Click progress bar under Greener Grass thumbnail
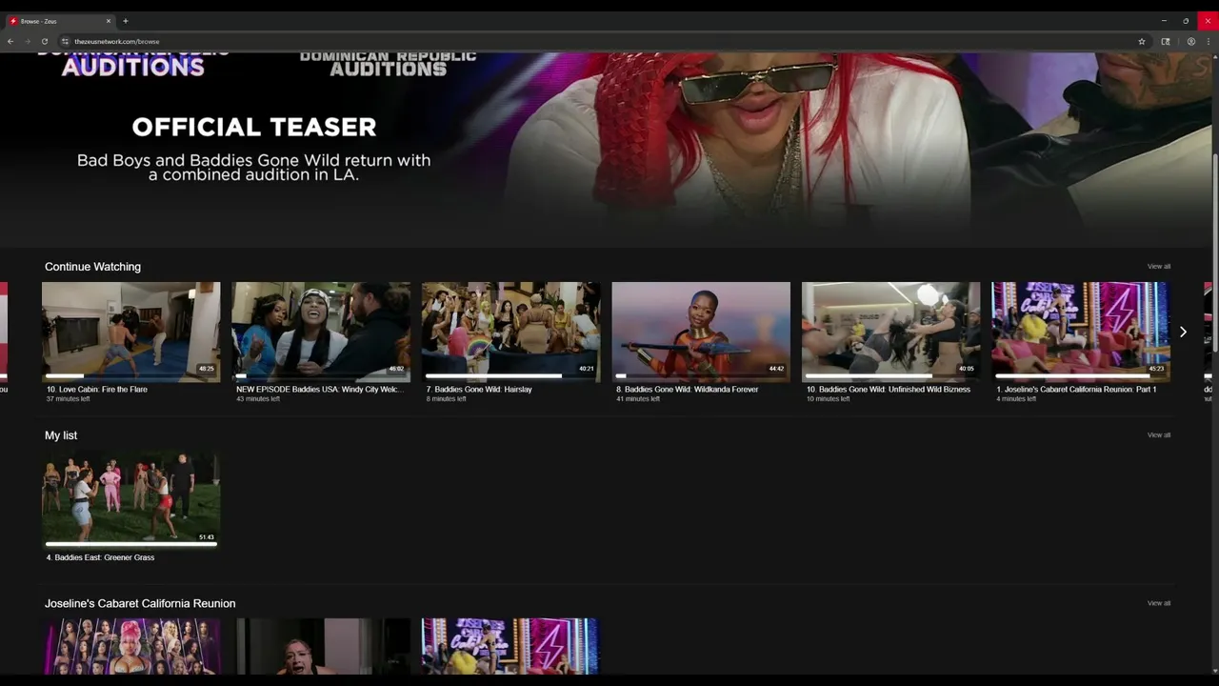Image resolution: width=1219 pixels, height=686 pixels. pyautogui.click(x=130, y=544)
